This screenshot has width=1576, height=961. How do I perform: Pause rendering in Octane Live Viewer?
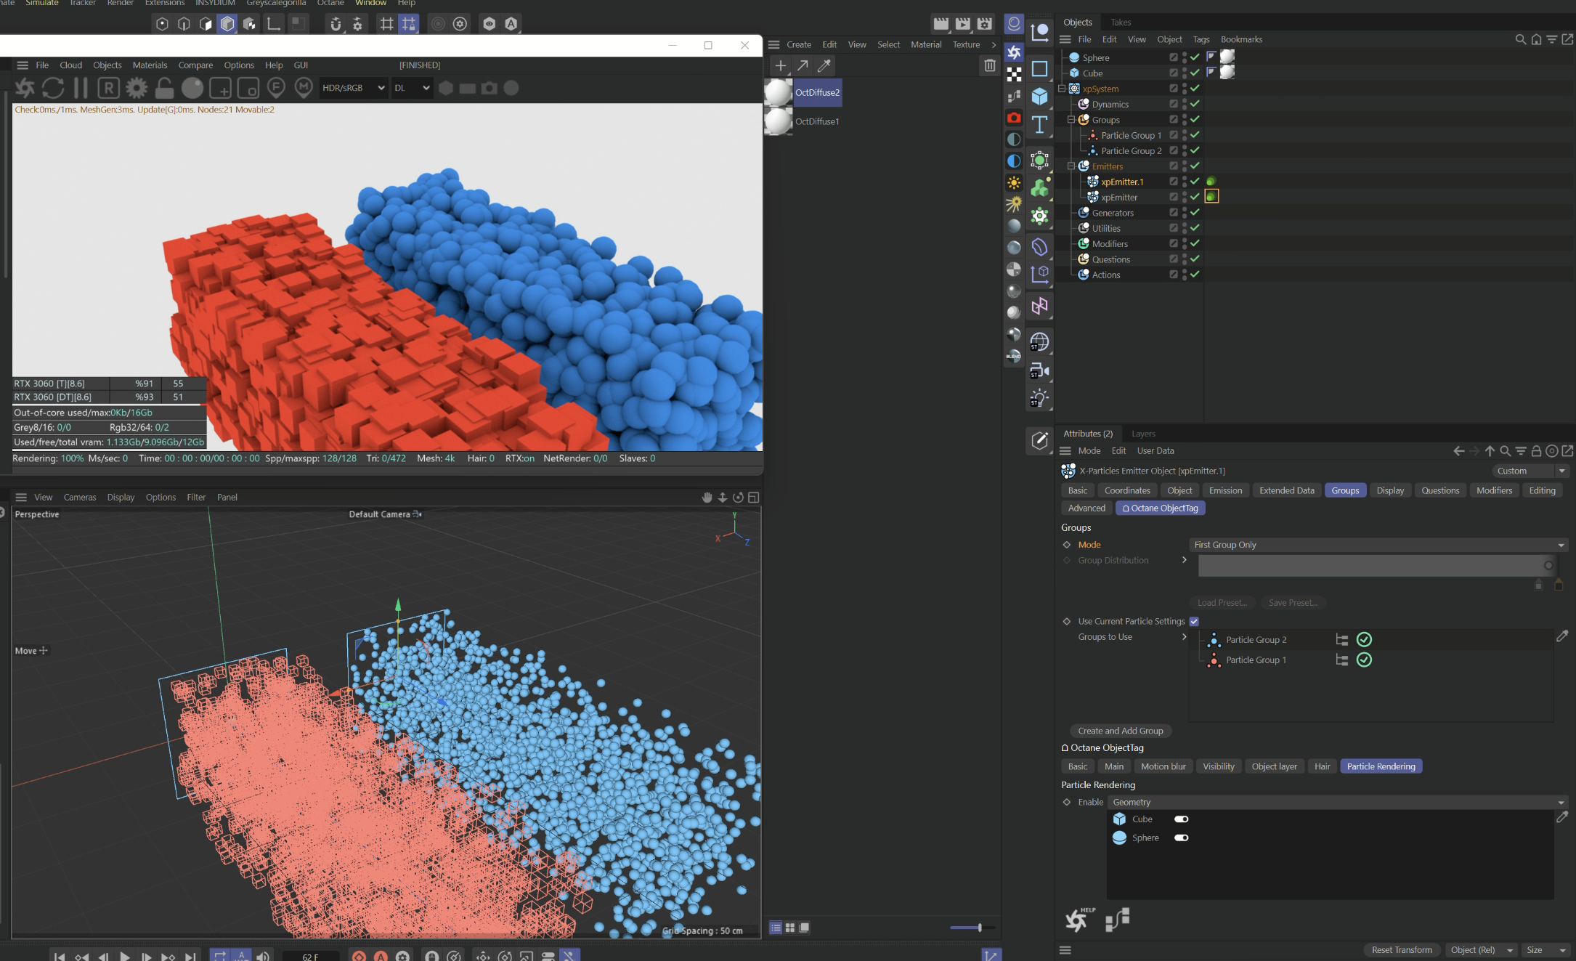(x=81, y=88)
